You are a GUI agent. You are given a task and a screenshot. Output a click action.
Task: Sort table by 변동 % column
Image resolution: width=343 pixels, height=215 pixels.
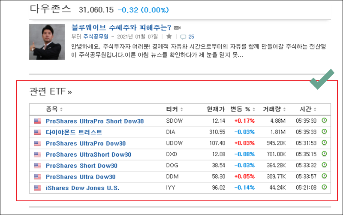[243, 109]
